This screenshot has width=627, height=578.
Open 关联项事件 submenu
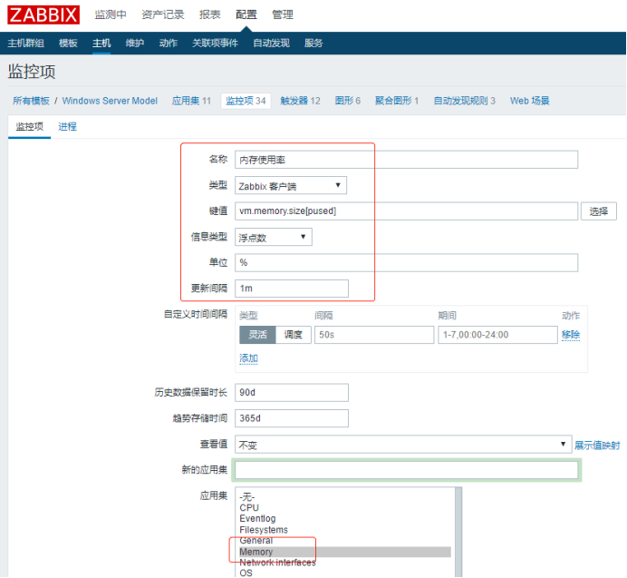[215, 43]
